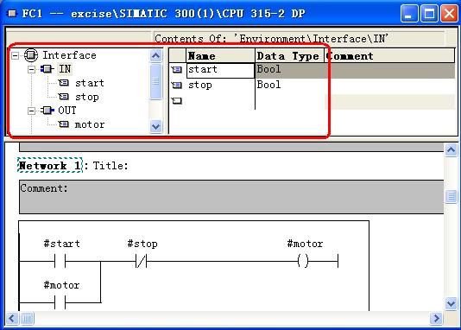Viewport: 461px width, 330px height.
Task: Click the OUT parameter group icon
Action: point(47,111)
